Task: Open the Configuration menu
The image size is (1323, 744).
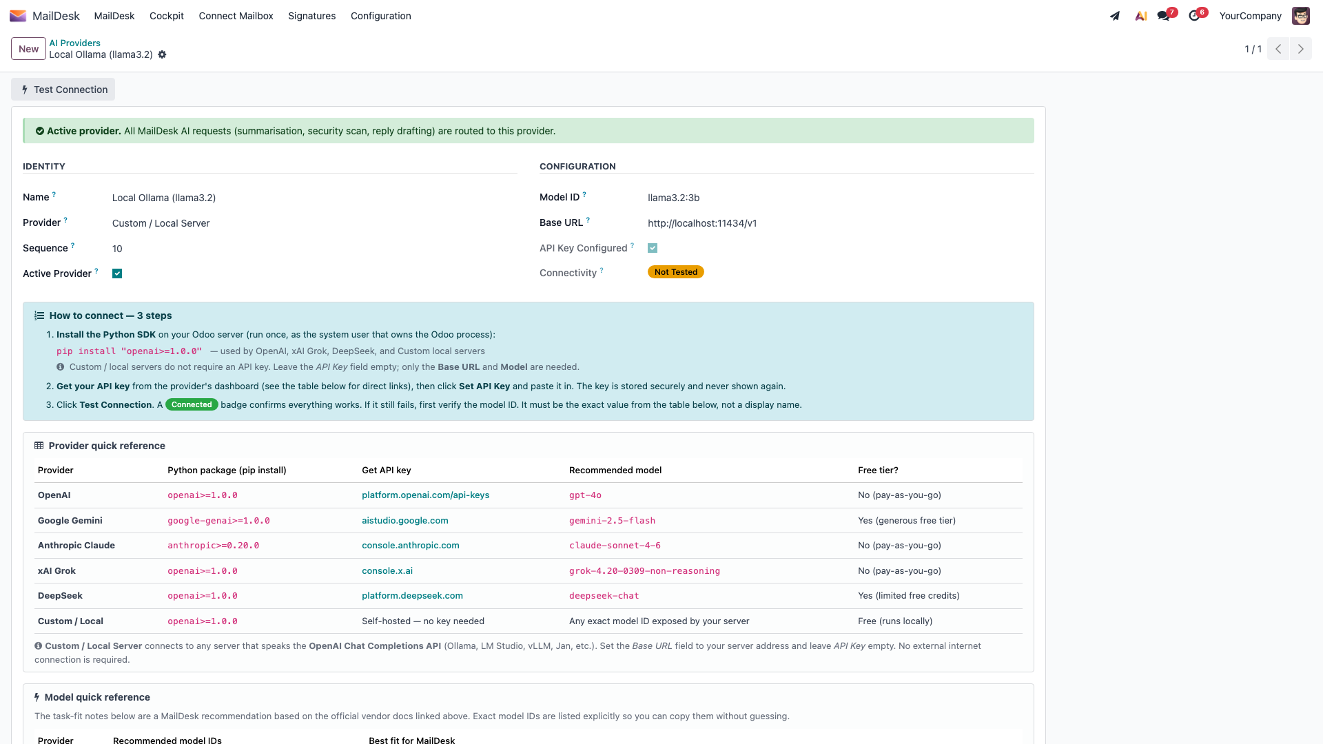Action: pyautogui.click(x=381, y=16)
